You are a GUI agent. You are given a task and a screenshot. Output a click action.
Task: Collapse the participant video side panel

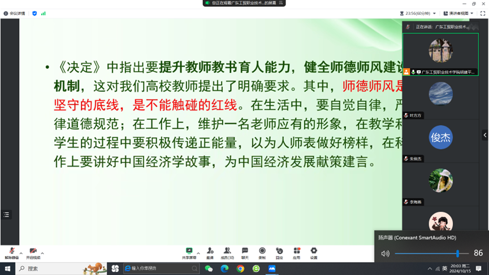click(x=484, y=135)
